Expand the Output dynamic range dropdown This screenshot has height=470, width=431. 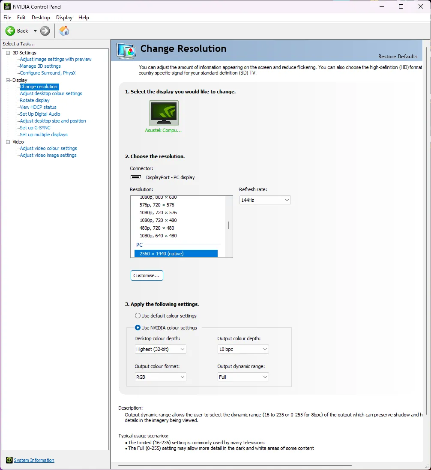tap(243, 377)
